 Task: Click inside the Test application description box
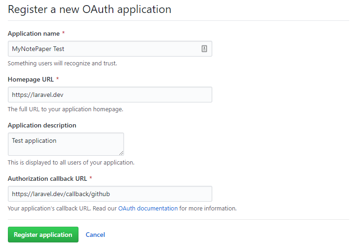point(66,144)
